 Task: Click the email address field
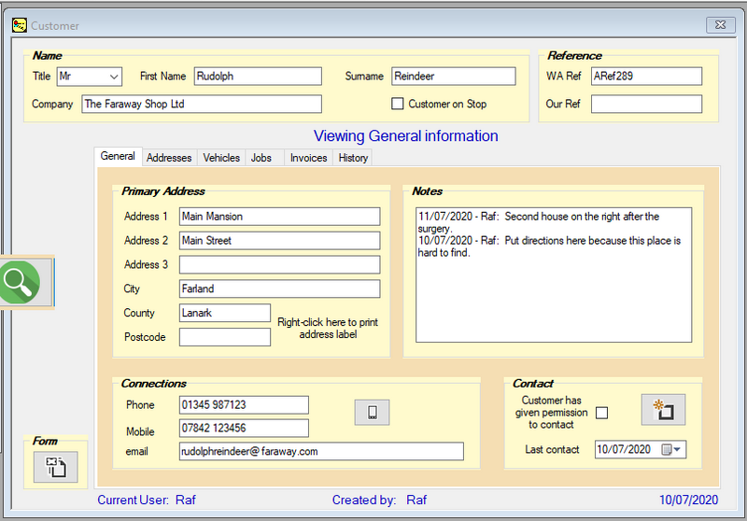(321, 452)
